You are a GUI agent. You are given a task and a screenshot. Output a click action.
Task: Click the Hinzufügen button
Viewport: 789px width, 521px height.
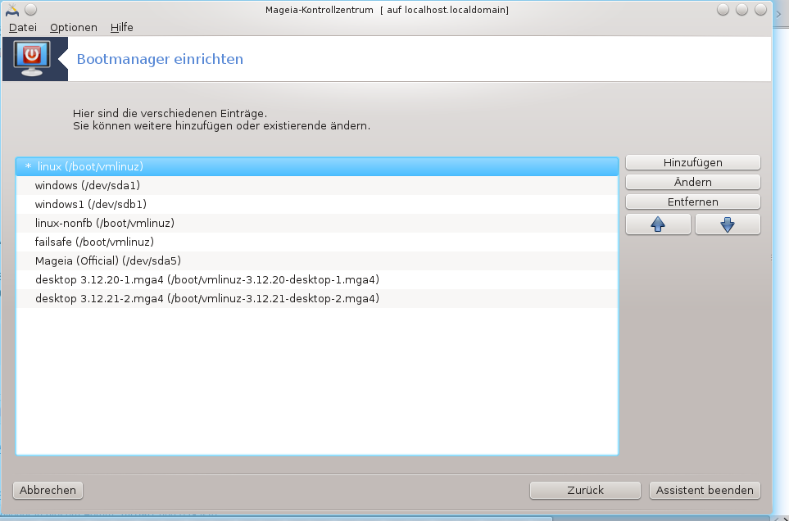(693, 162)
